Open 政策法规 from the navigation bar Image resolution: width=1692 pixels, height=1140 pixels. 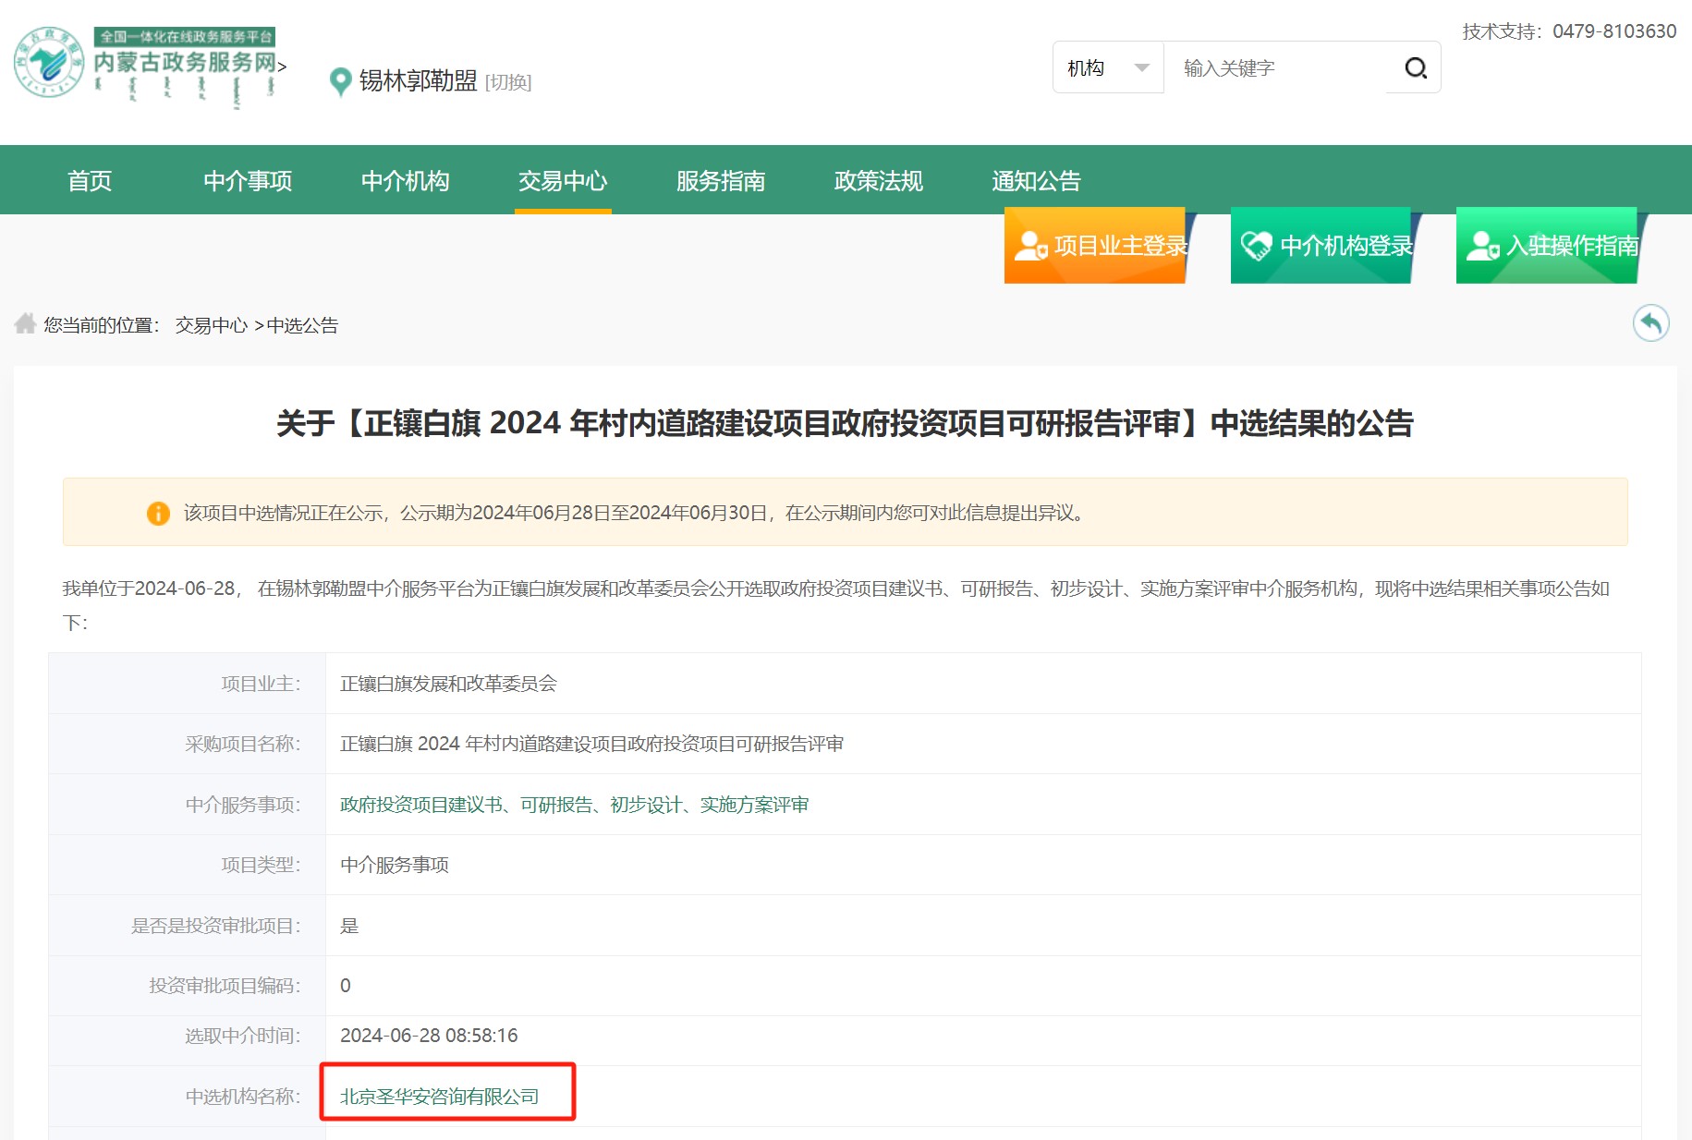pos(878,180)
